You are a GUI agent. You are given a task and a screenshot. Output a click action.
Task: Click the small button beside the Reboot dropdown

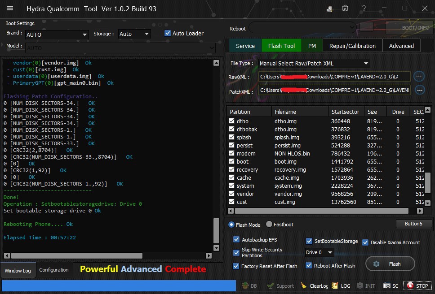coord(367,27)
